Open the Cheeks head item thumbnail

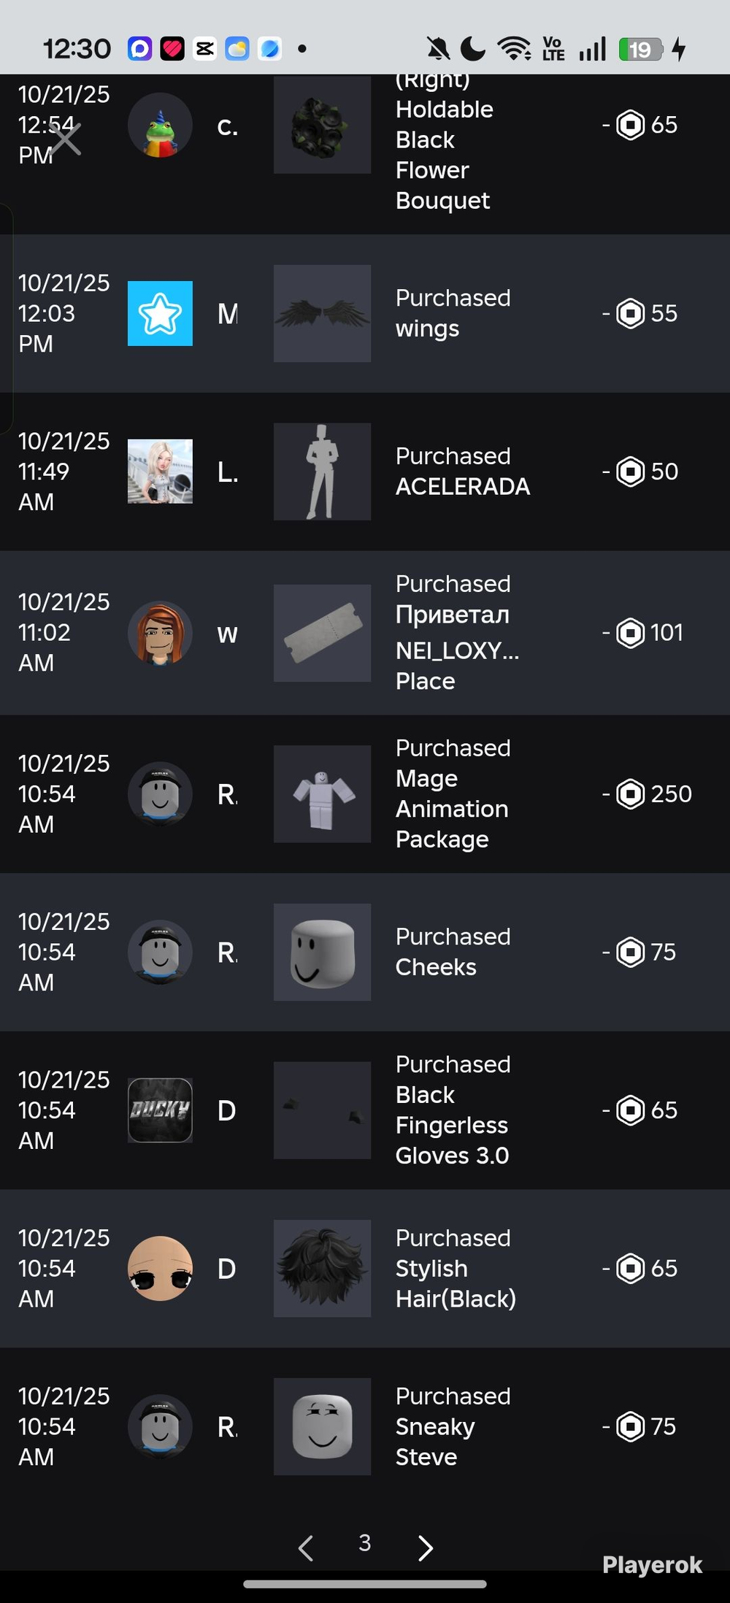[322, 952]
